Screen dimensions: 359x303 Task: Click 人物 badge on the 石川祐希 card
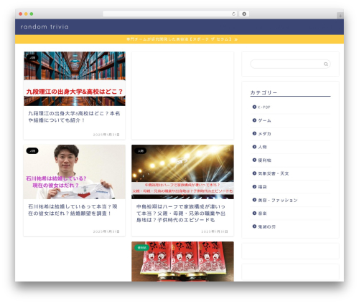(32, 151)
